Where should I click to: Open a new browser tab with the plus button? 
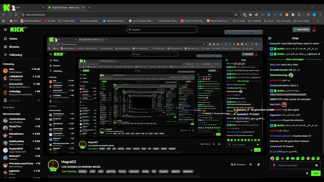click(x=89, y=8)
